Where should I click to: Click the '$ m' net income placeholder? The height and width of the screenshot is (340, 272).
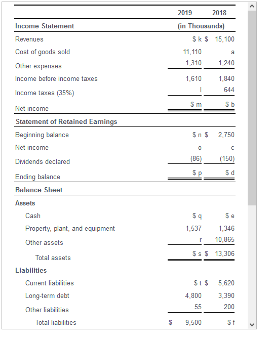click(196, 105)
